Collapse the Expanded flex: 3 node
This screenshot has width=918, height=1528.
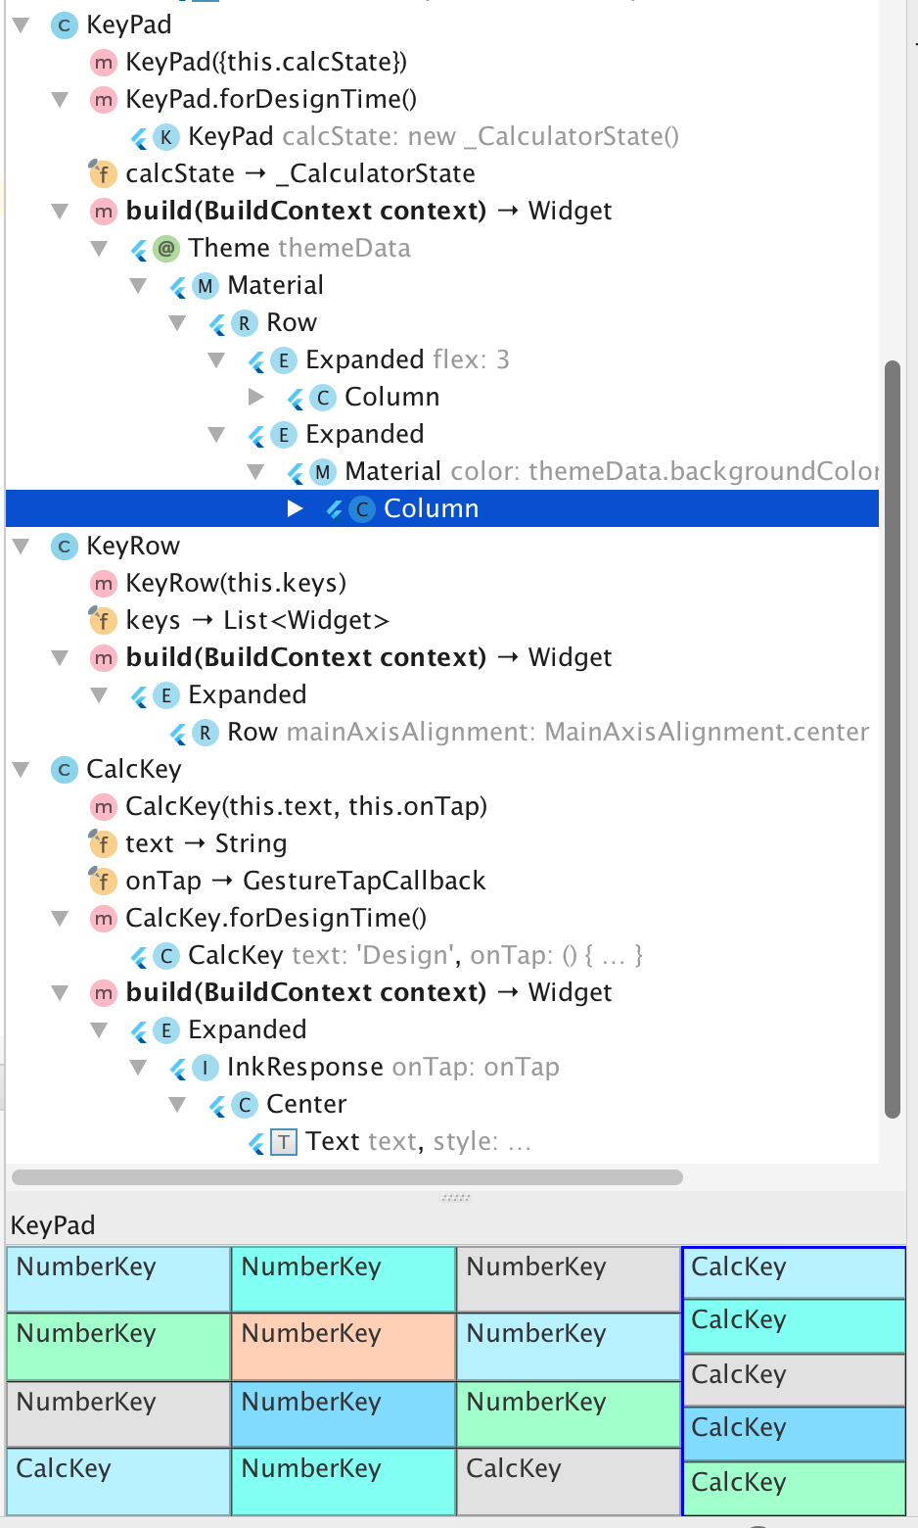point(216,359)
